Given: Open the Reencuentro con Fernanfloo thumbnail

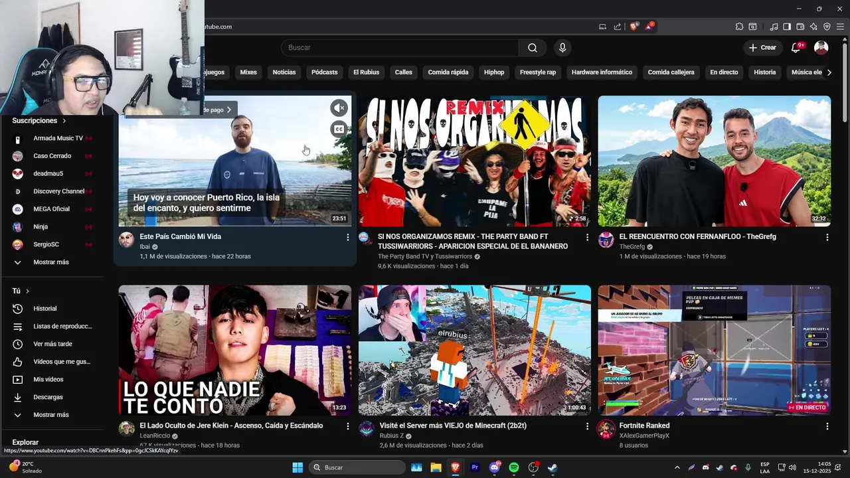Looking at the screenshot, I should click(715, 161).
